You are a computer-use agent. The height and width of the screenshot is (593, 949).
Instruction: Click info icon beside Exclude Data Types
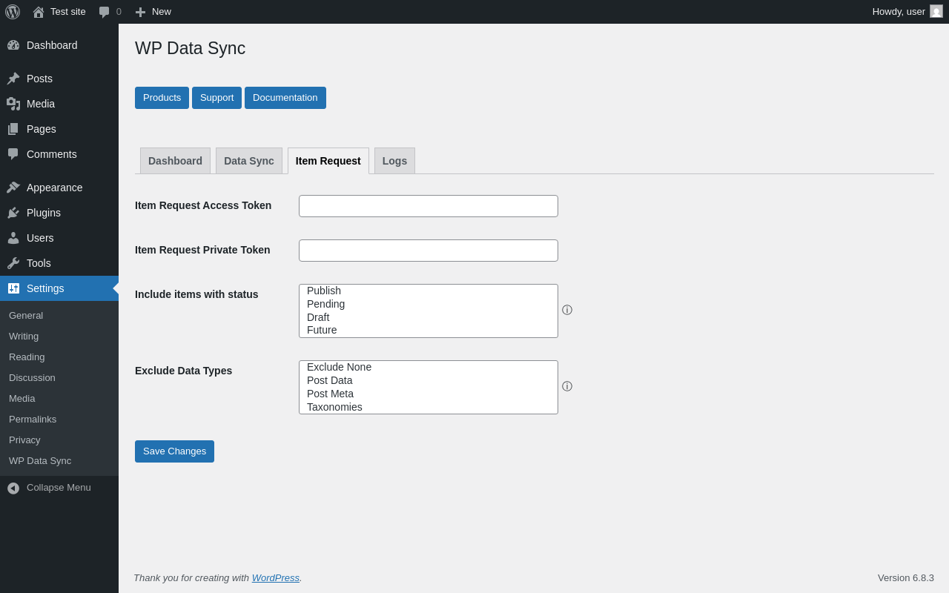(x=567, y=387)
